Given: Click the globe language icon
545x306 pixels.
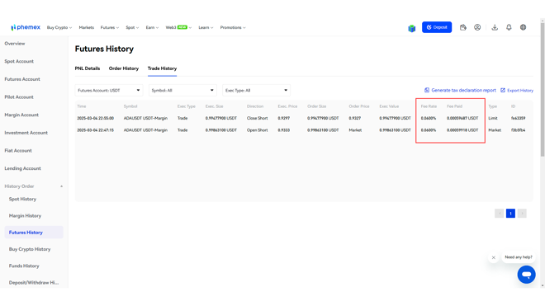Looking at the screenshot, I should 523,27.
